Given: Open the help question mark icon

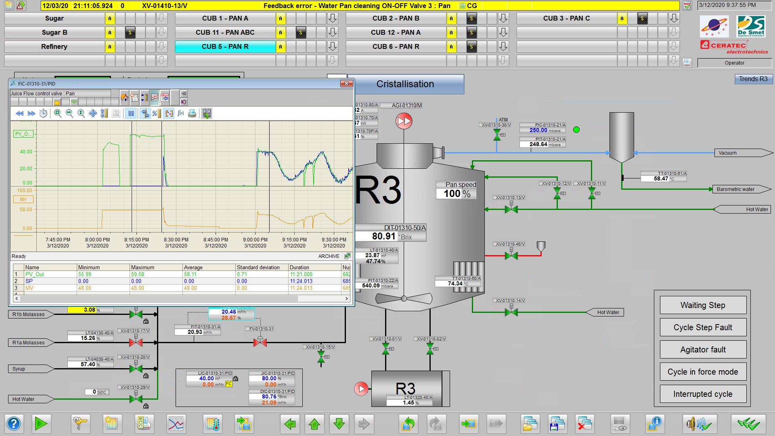Looking at the screenshot, I should click(x=14, y=424).
